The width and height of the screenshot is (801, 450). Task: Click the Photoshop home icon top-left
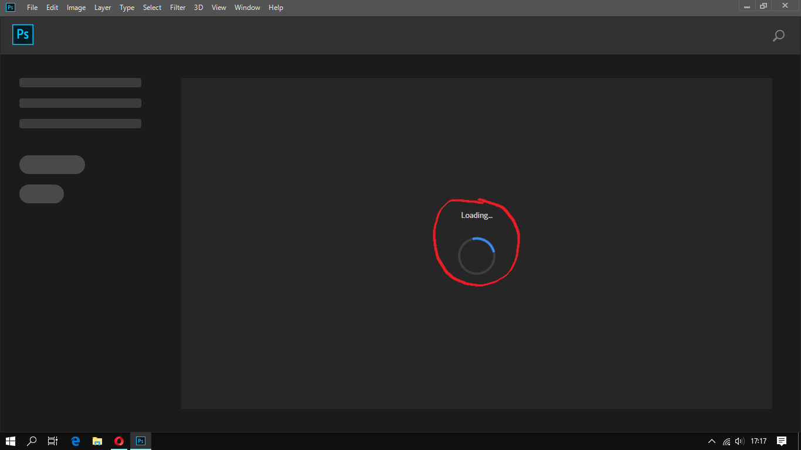tap(23, 35)
